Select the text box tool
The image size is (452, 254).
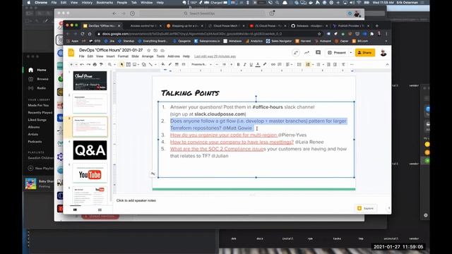(129, 64)
